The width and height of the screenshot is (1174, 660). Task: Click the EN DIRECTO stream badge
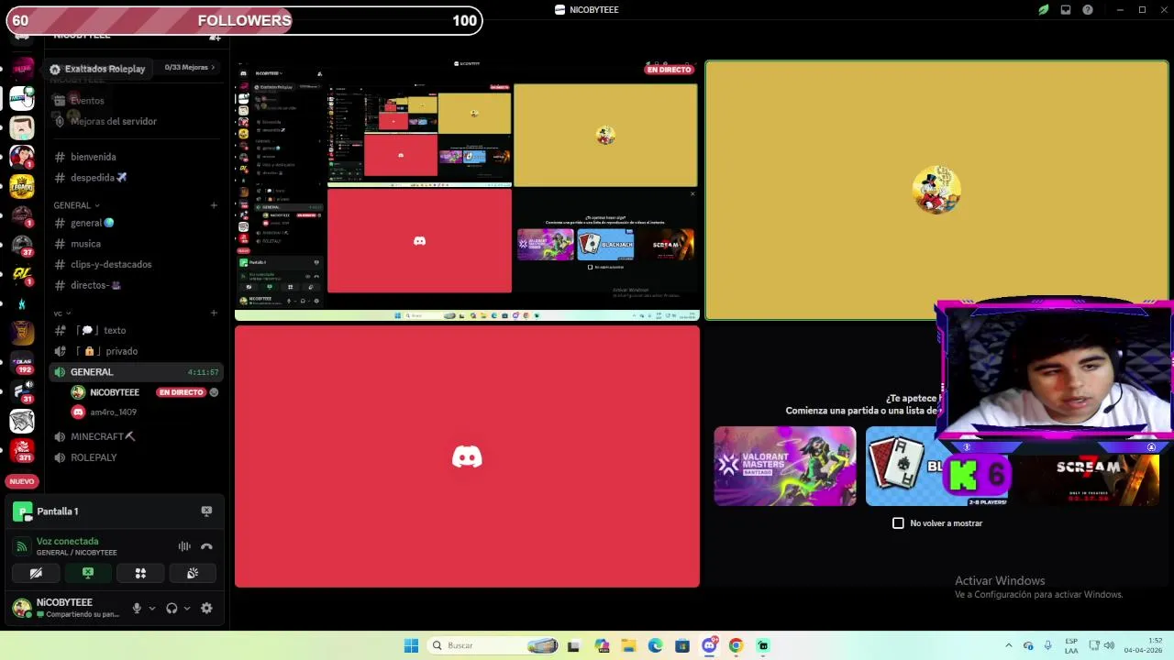pos(669,70)
